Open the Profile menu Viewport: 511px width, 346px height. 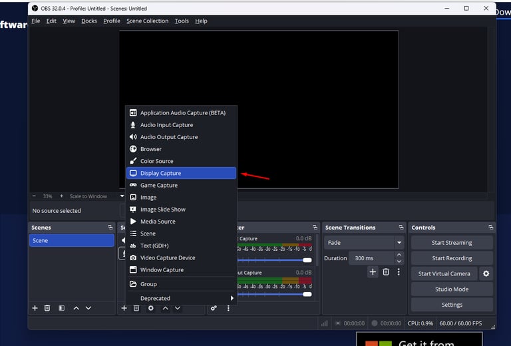click(112, 21)
